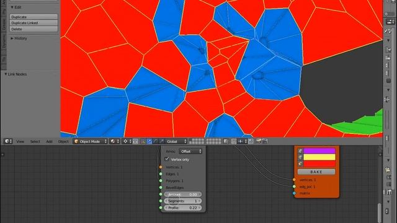Image resolution: width=397 pixels, height=223 pixels.
Task: Click the second layer buttons block
Action: click(213, 141)
